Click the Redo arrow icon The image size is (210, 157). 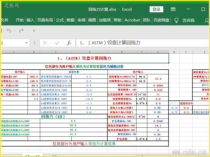22,31
